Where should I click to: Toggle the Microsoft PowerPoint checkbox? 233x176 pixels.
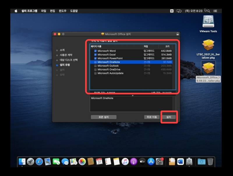[x=96, y=58]
